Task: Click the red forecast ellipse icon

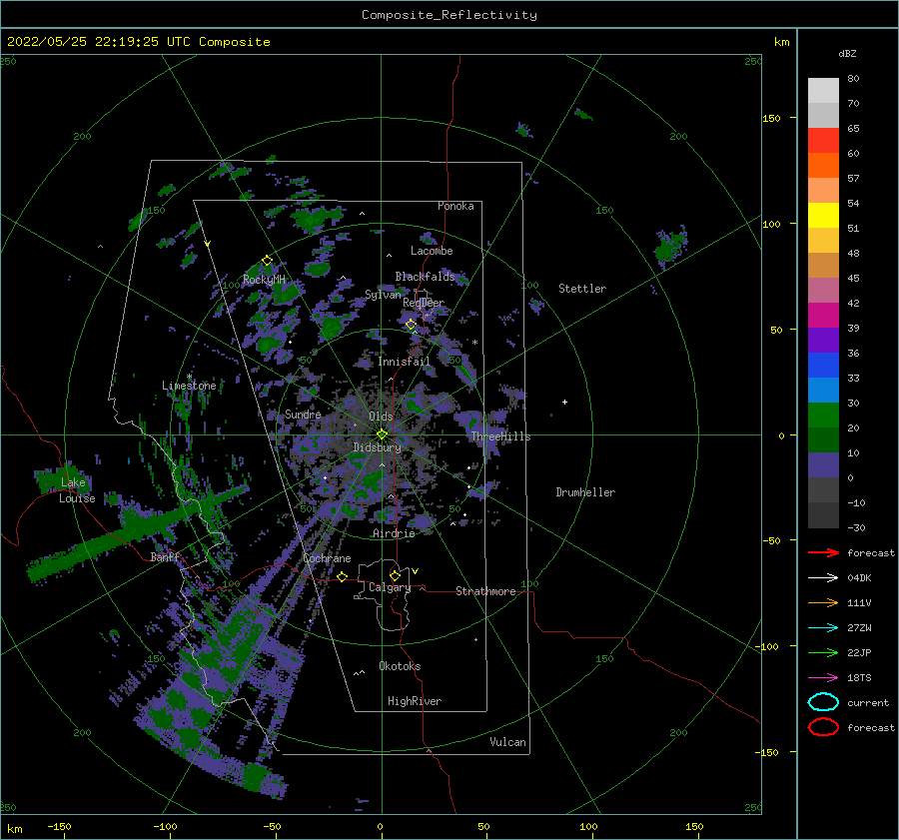Action: click(823, 727)
